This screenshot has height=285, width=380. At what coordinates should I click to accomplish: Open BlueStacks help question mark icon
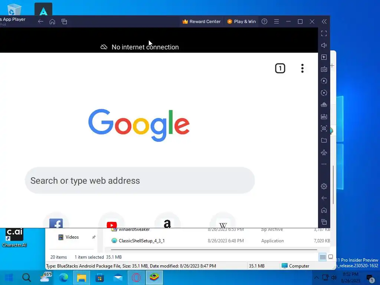coord(264,22)
